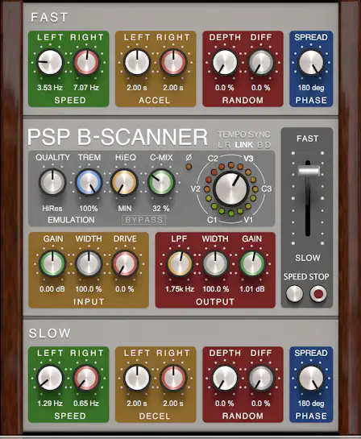This screenshot has width=361, height=439.
Task: Click the DECEL LEFT knob
Action: coord(137,378)
